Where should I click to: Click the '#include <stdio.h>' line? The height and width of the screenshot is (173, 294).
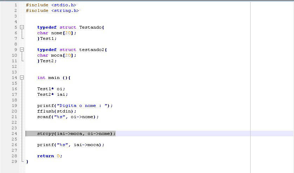pos(51,5)
